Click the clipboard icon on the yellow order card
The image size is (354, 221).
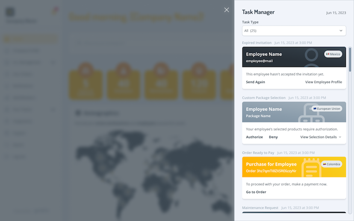click(311, 167)
